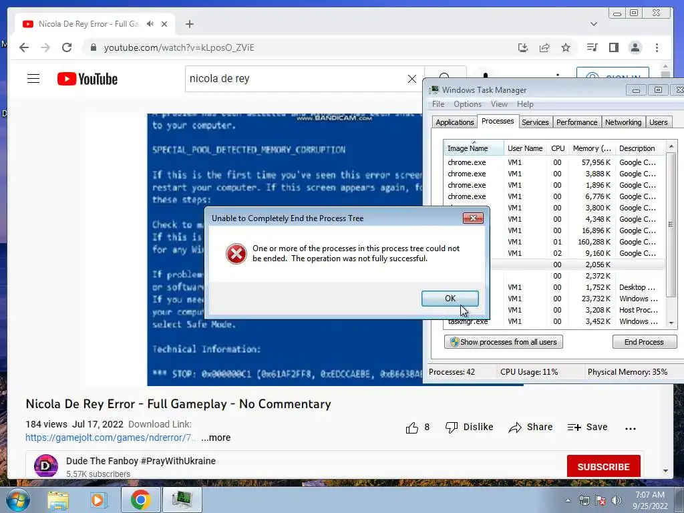Image resolution: width=684 pixels, height=513 pixels.
Task: Click Show processes from all users
Action: point(504,342)
